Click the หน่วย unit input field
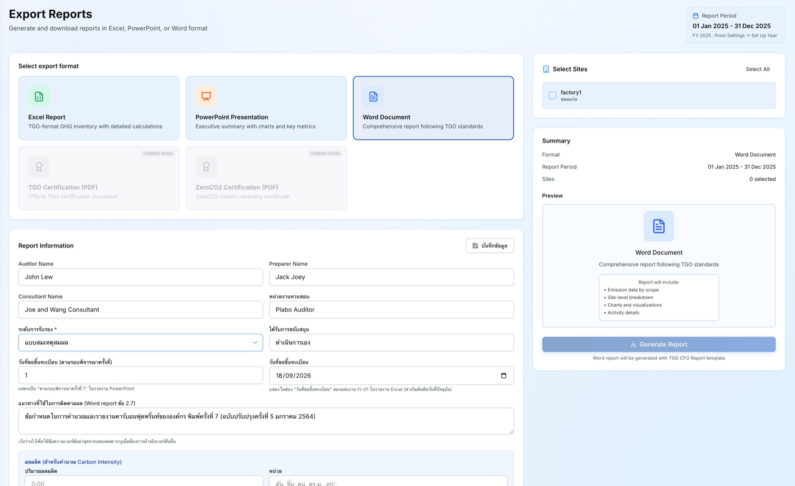795x486 pixels. [x=388, y=481]
